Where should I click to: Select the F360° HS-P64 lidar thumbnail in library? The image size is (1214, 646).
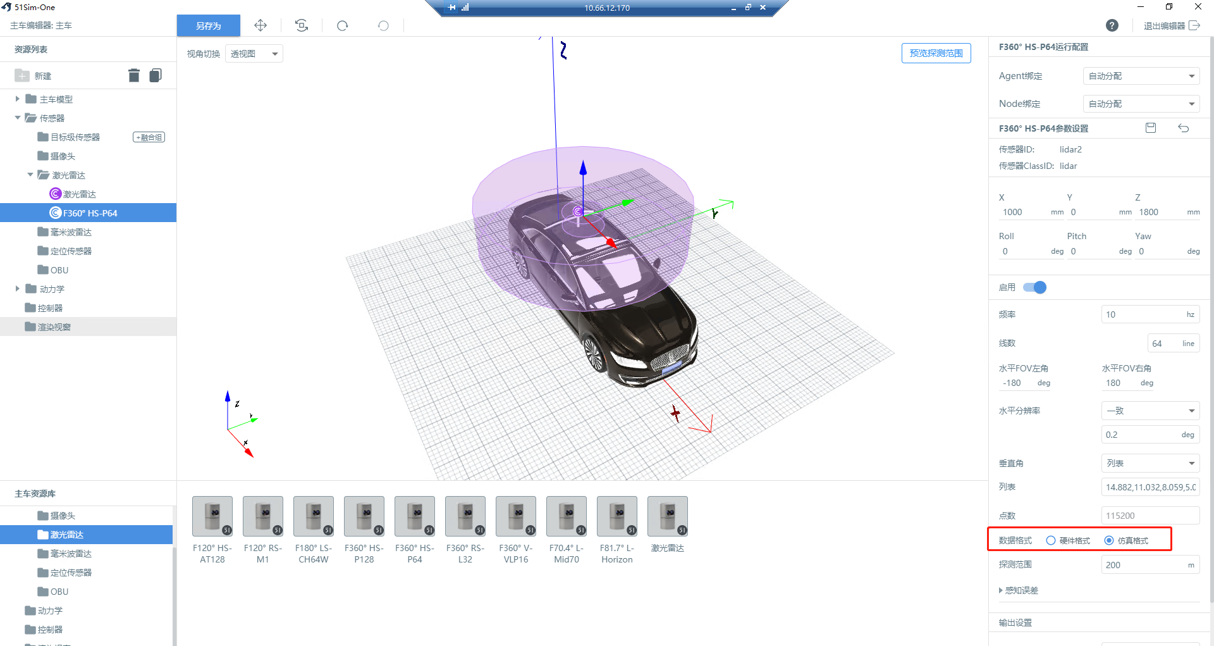pyautogui.click(x=415, y=516)
